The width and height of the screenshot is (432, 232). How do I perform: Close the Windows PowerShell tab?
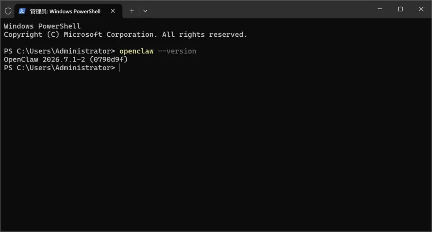(x=113, y=11)
